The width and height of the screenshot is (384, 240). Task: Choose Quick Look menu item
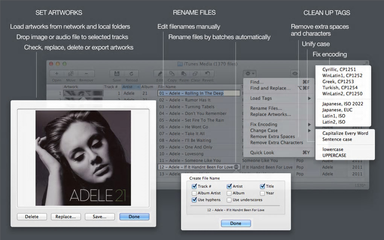[x=279, y=153]
